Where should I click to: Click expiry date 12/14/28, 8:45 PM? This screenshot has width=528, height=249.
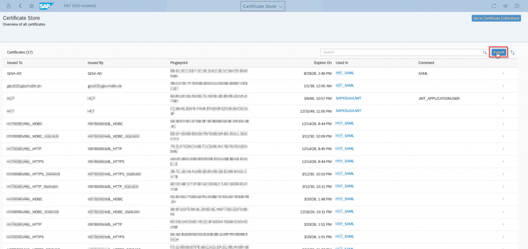click(x=317, y=149)
